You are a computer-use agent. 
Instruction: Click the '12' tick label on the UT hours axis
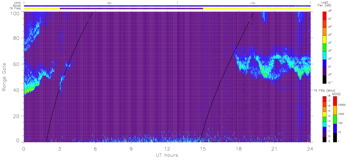[x=167, y=149]
